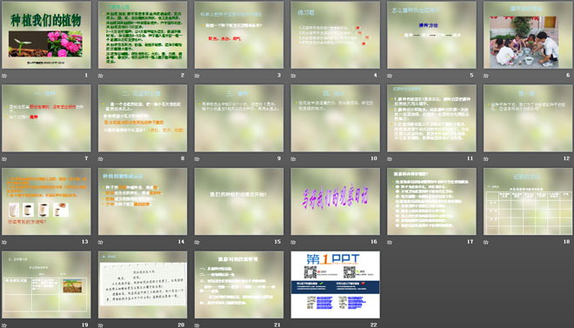The height and width of the screenshot is (328, 574).
Task: Click the transition star icon under slide 2
Action: 101,76
